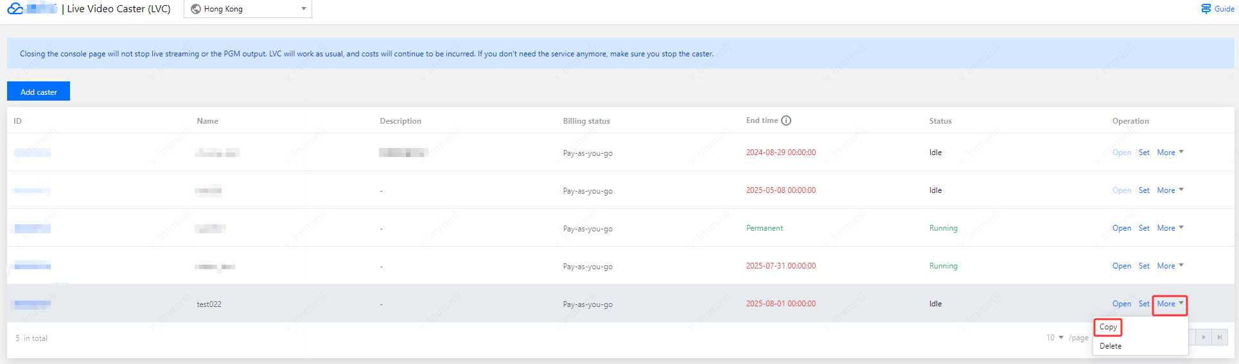Open the 10 per page dropdown
Viewport: 1239px width, 364px height.
pyautogui.click(x=1055, y=338)
